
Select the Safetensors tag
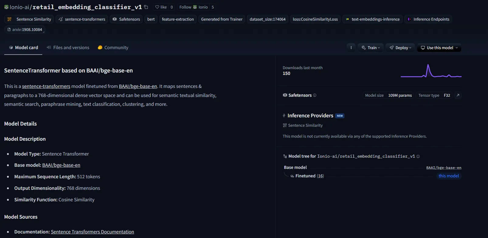pos(126,19)
